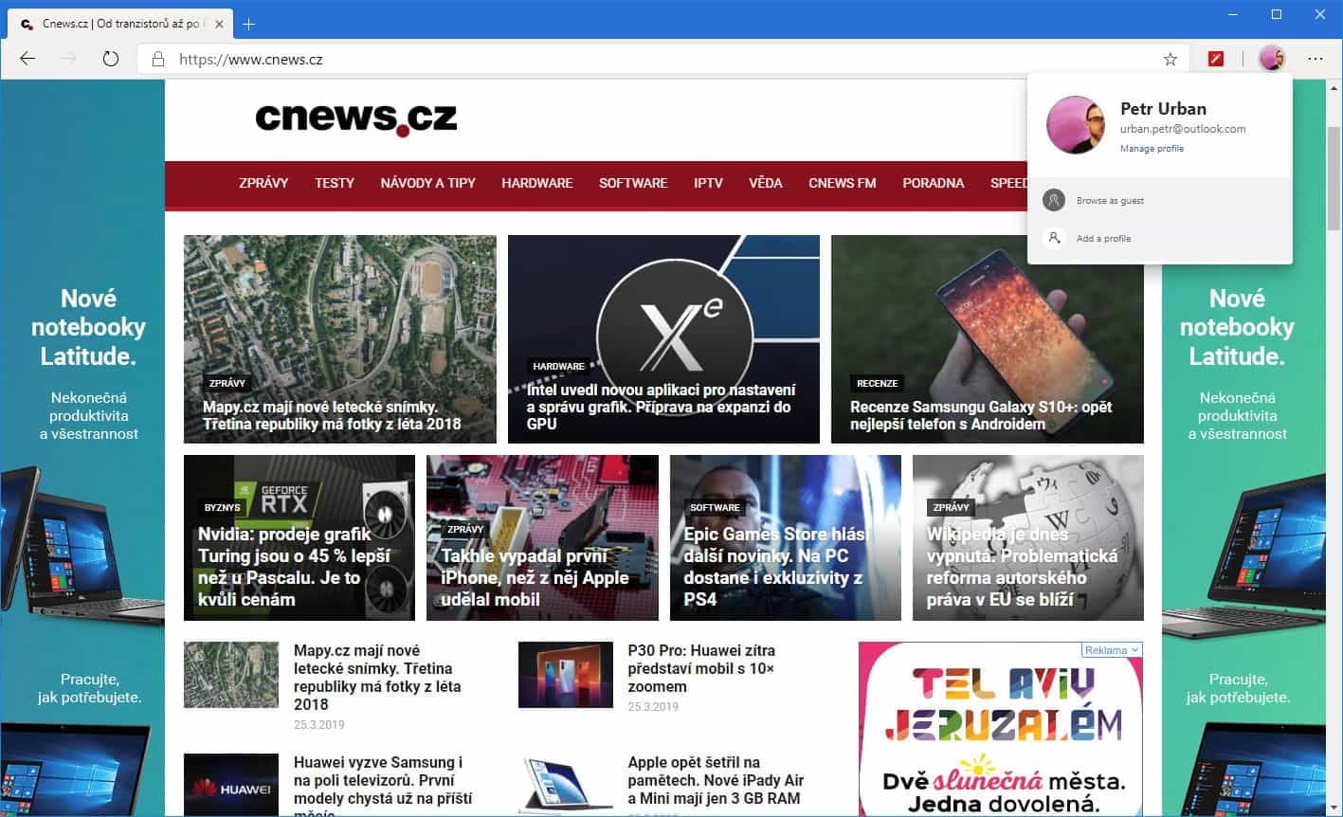Open the Nvidia Turing sales article
The image size is (1343, 817).
pyautogui.click(x=299, y=538)
